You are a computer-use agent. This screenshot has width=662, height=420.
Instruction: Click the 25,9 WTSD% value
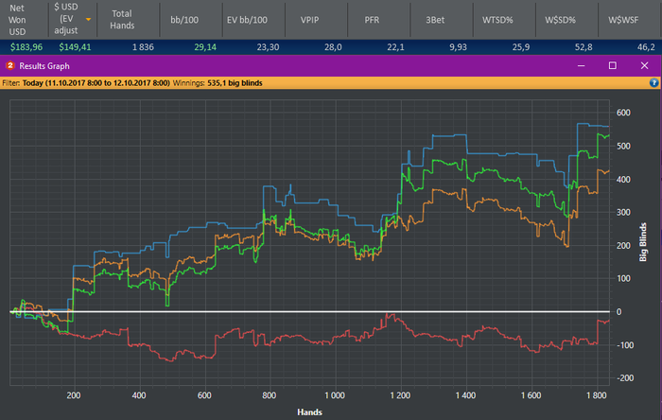(x=520, y=47)
